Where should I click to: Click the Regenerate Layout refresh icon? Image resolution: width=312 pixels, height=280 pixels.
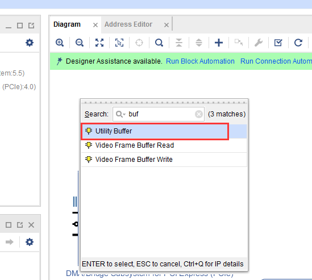point(298,43)
